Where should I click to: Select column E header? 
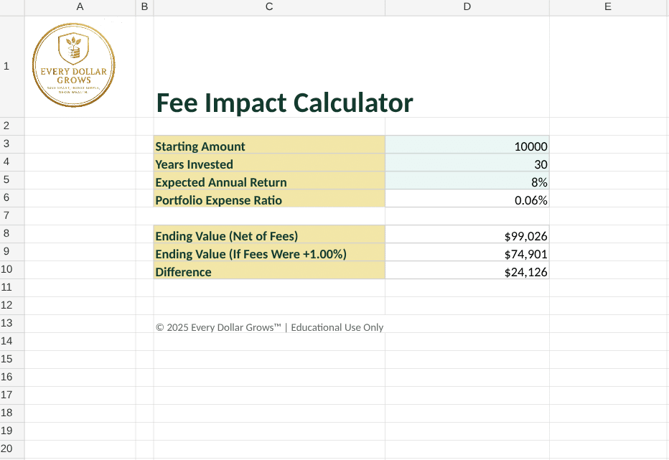(608, 7)
